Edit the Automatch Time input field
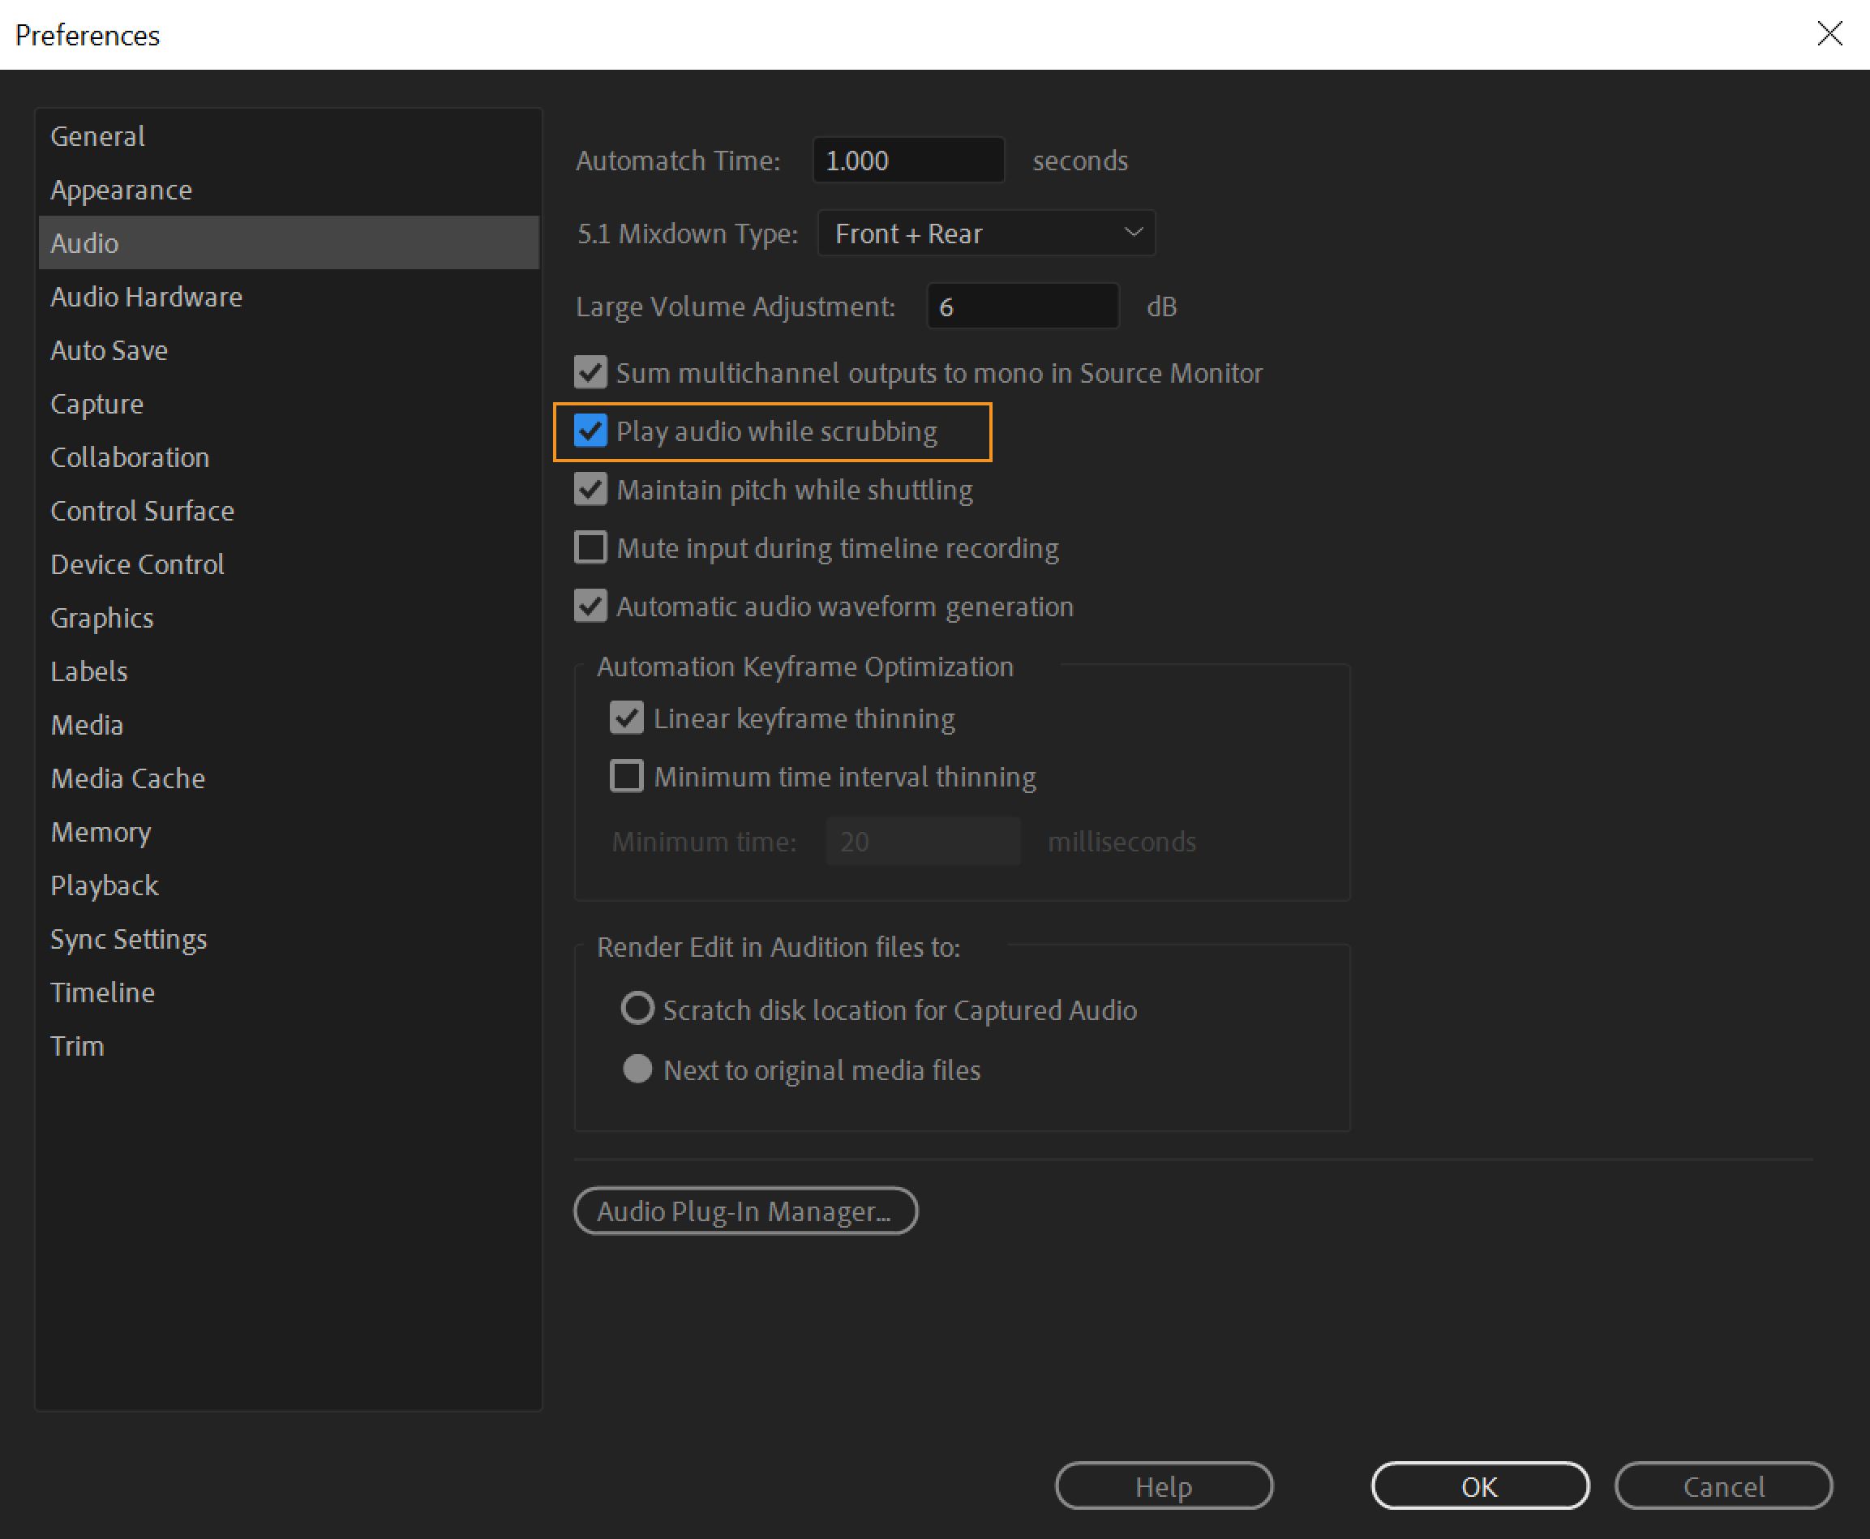The height and width of the screenshot is (1539, 1870). tap(907, 160)
